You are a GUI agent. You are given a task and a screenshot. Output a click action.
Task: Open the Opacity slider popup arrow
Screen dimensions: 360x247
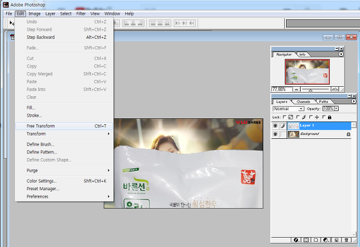click(337, 109)
